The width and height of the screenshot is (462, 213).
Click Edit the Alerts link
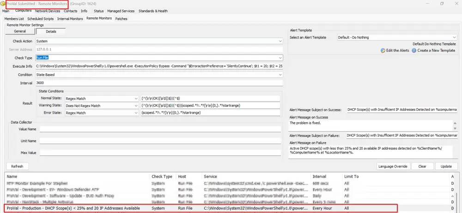point(397,50)
